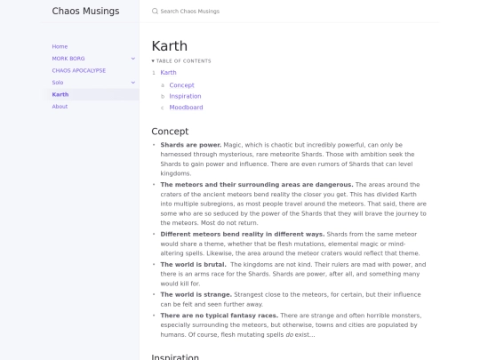Click the Karth page heading

(x=169, y=46)
